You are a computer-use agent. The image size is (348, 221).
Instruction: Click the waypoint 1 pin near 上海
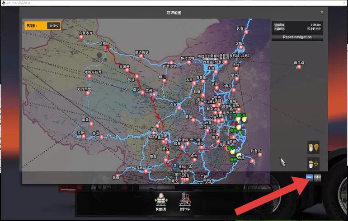pos(231,118)
